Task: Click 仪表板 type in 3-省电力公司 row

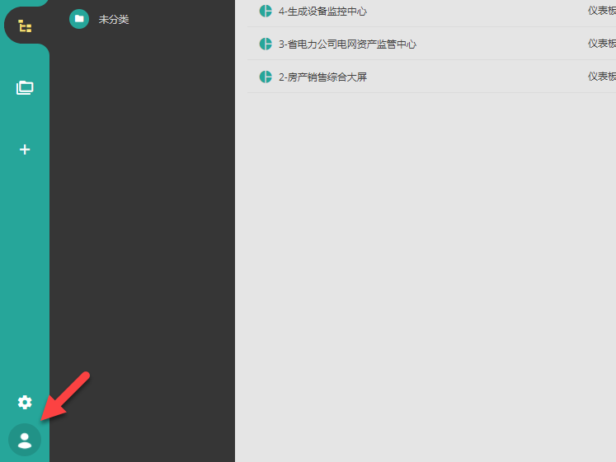Action: 602,44
